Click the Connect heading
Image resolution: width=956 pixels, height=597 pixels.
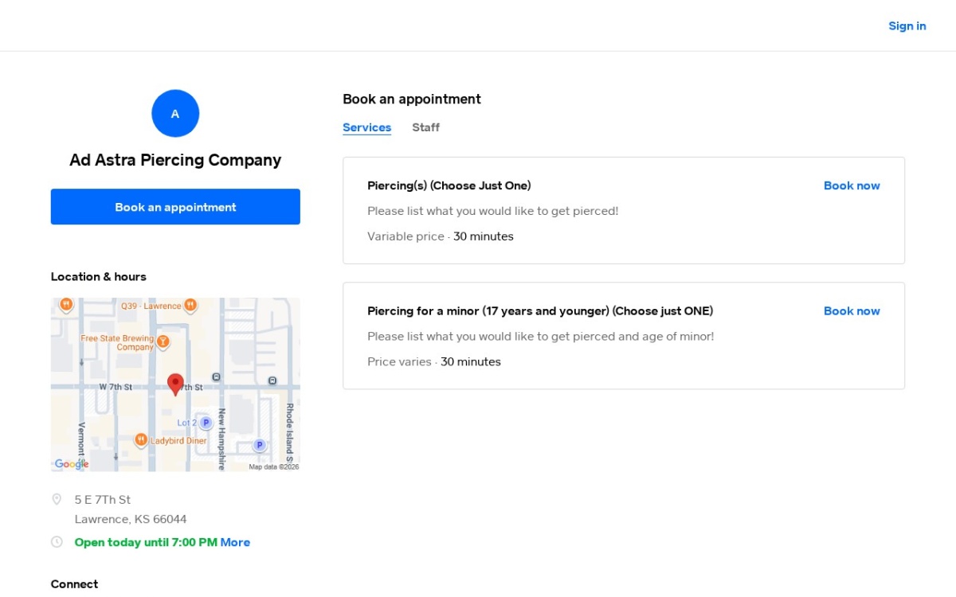point(74,584)
